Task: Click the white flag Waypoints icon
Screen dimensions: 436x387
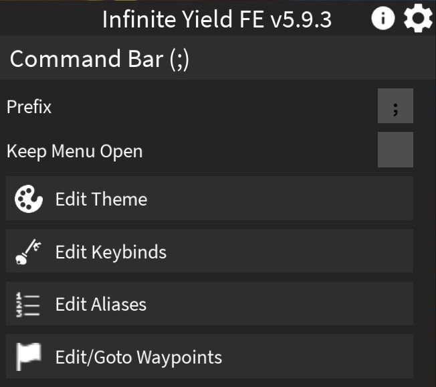Action: [28, 356]
